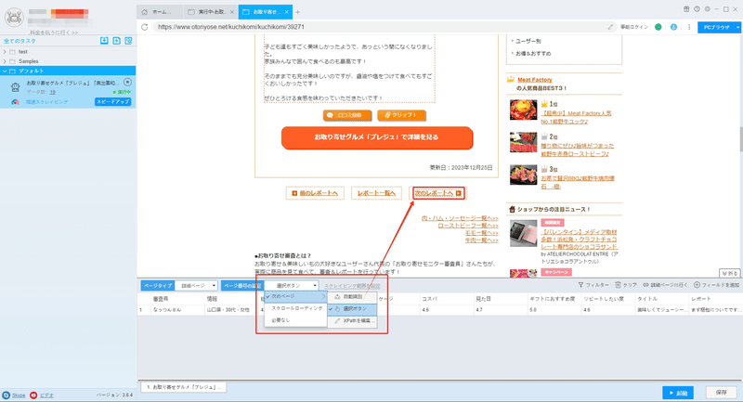The width and height of the screenshot is (743, 402).
Task: Click the gift icon in title bar
Action: coord(686,9)
